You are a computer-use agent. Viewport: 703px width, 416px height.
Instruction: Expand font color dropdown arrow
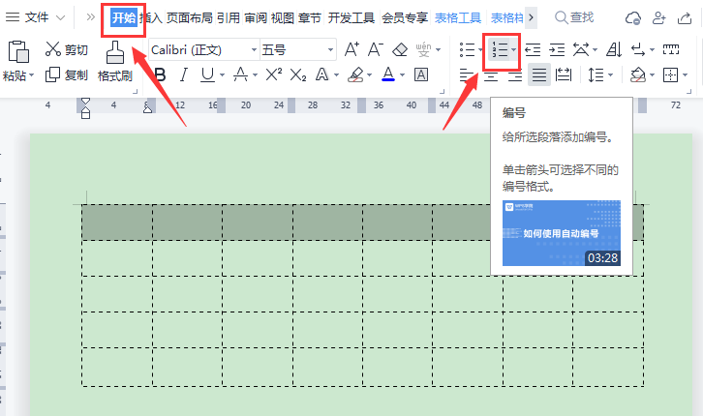click(402, 75)
